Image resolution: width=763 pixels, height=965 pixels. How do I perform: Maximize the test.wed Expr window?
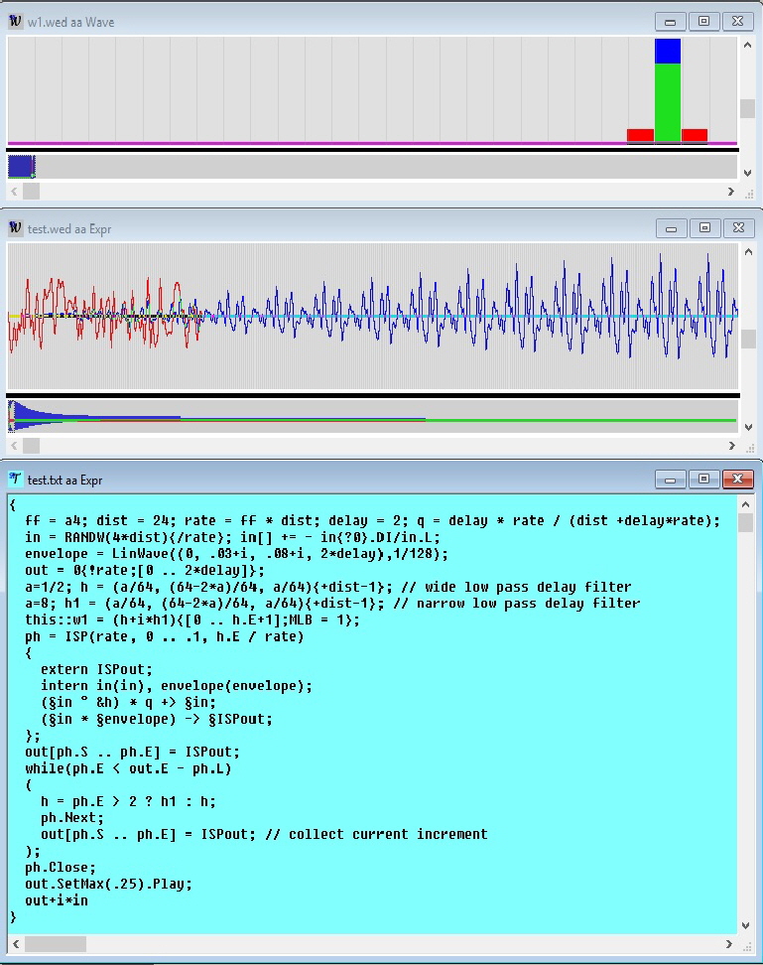(703, 227)
